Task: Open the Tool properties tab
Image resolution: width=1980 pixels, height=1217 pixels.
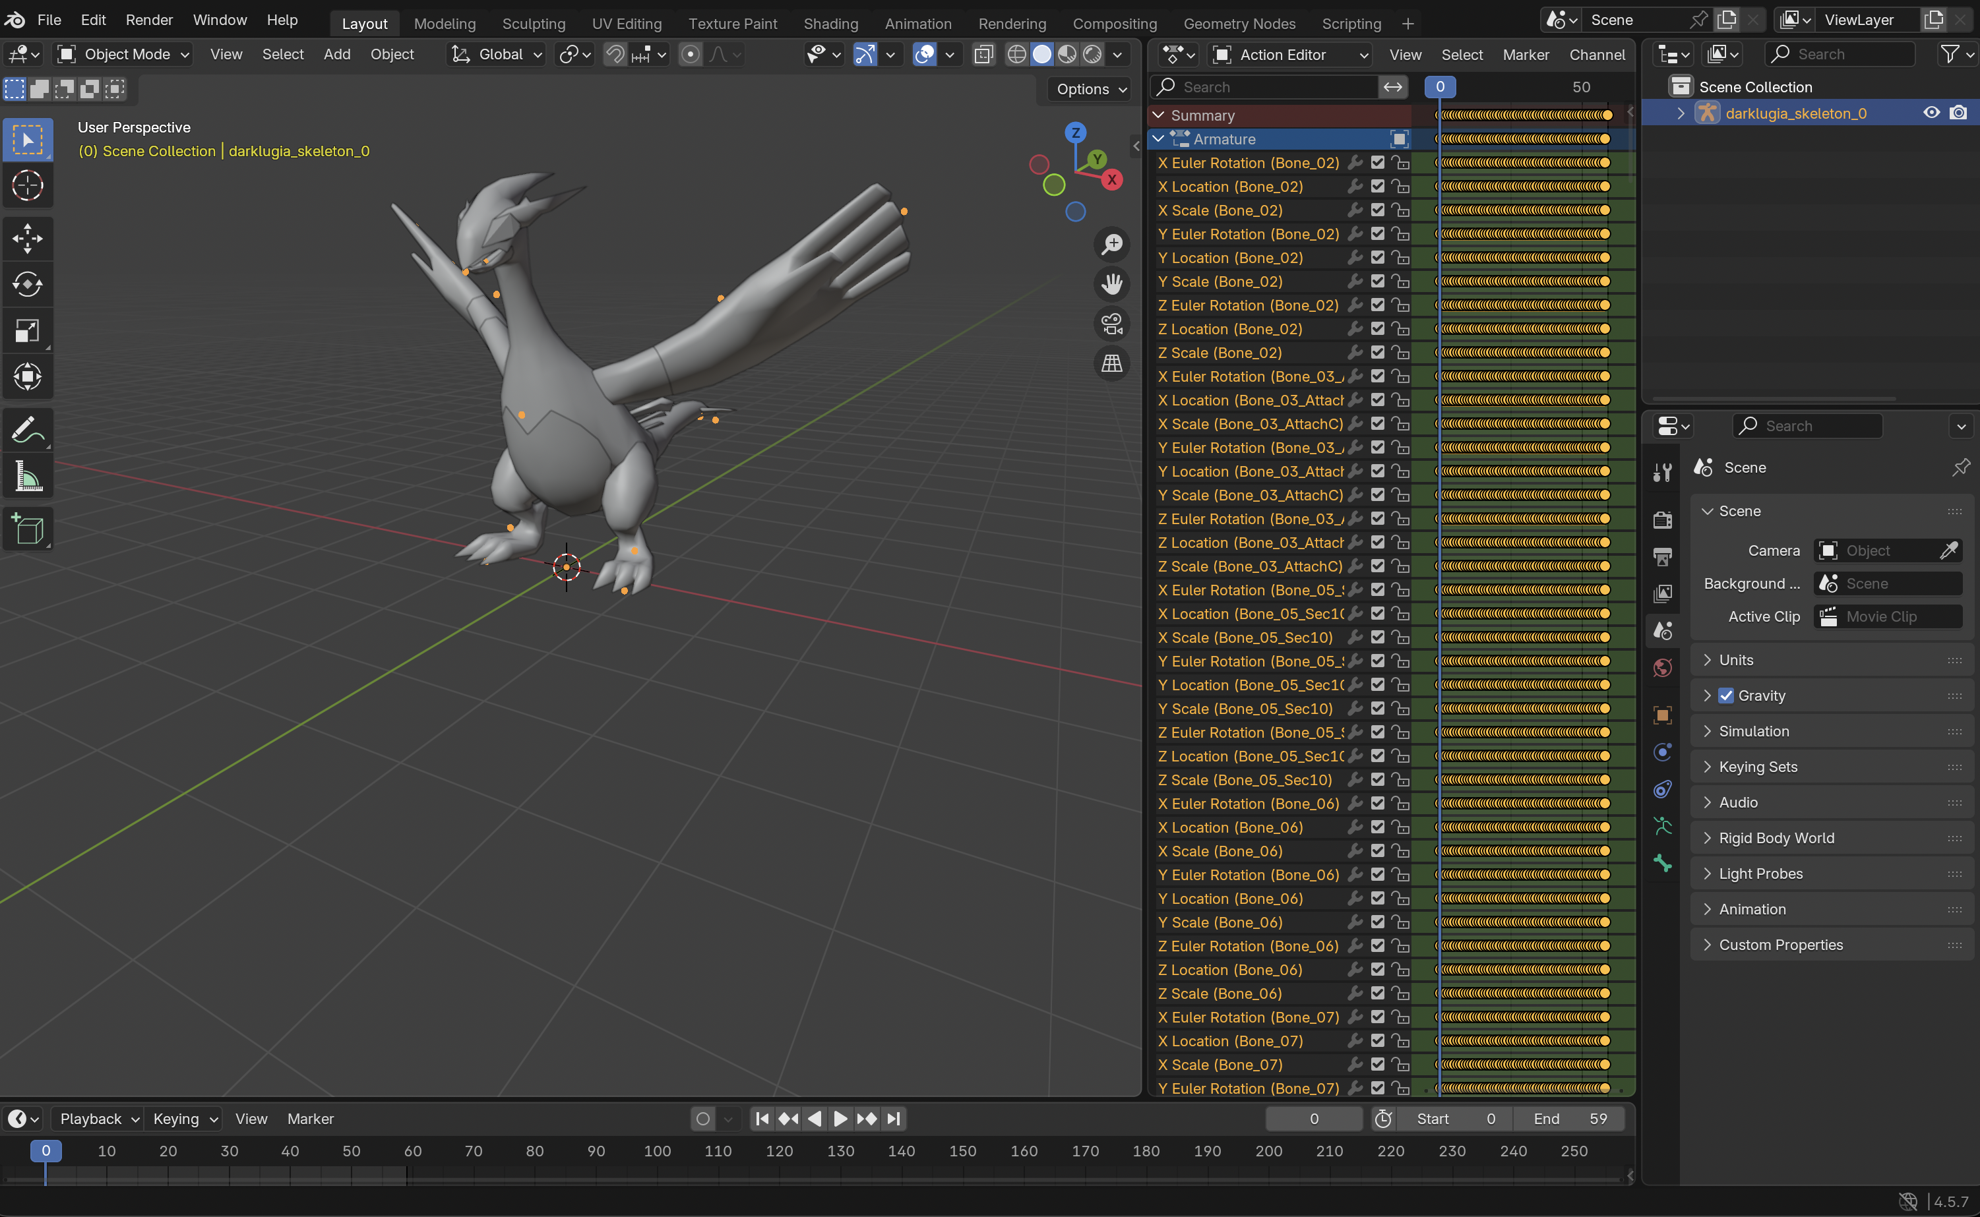Action: (x=1663, y=473)
